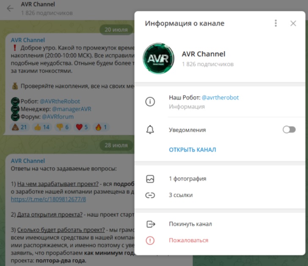Screen dimensions: 308x266
Task: Click the red exclamation emoji in first post
Action: click(x=15, y=48)
